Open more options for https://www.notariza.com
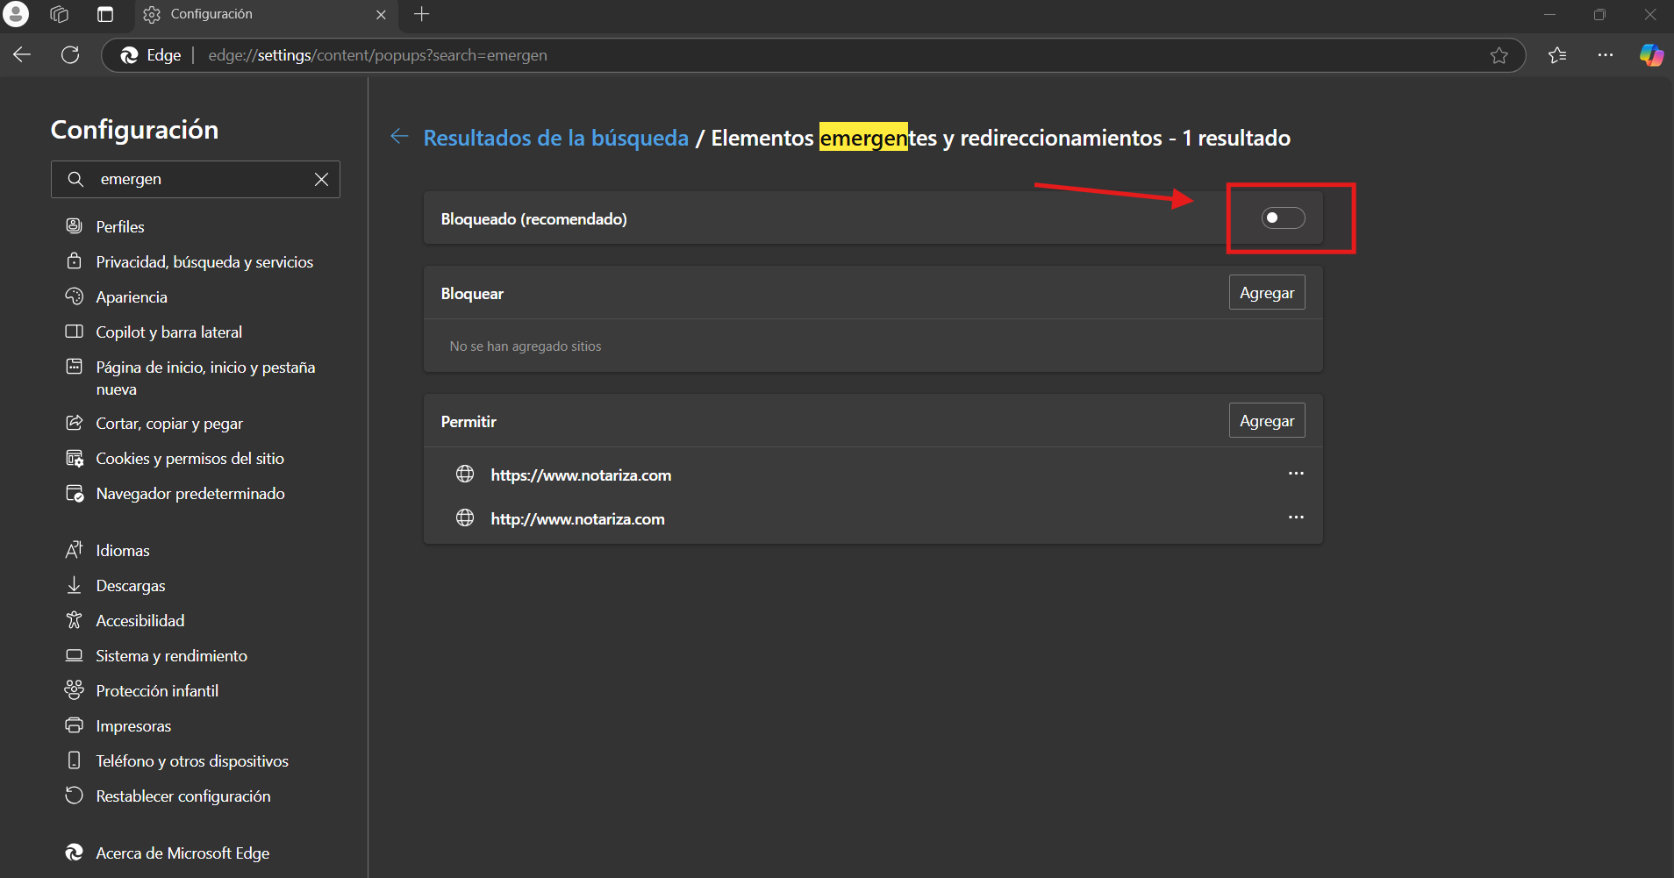Image resolution: width=1674 pixels, height=878 pixels. 1296,474
